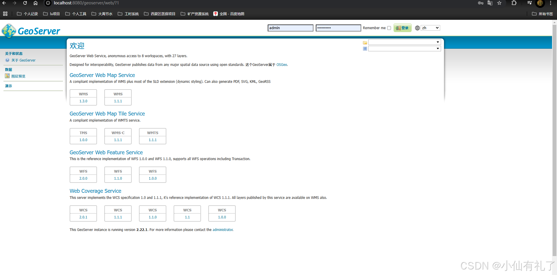Click the GeoServer logo

pyautogui.click(x=31, y=31)
